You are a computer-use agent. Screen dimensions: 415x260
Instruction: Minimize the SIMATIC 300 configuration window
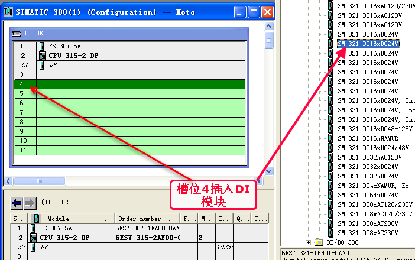pyautogui.click(x=240, y=12)
